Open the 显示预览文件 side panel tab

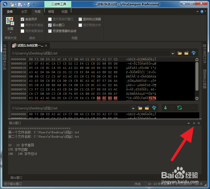pyautogui.click(x=205, y=54)
